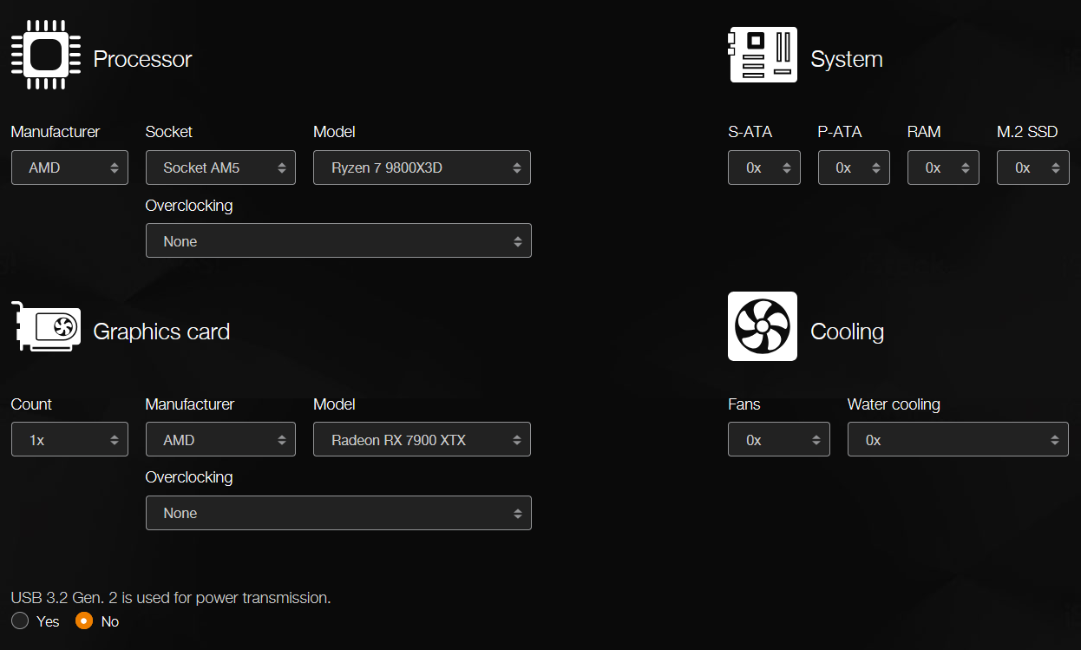Open the graphics card Manufacturer dropdown
Viewport: 1081px width, 650px height.
[220, 440]
